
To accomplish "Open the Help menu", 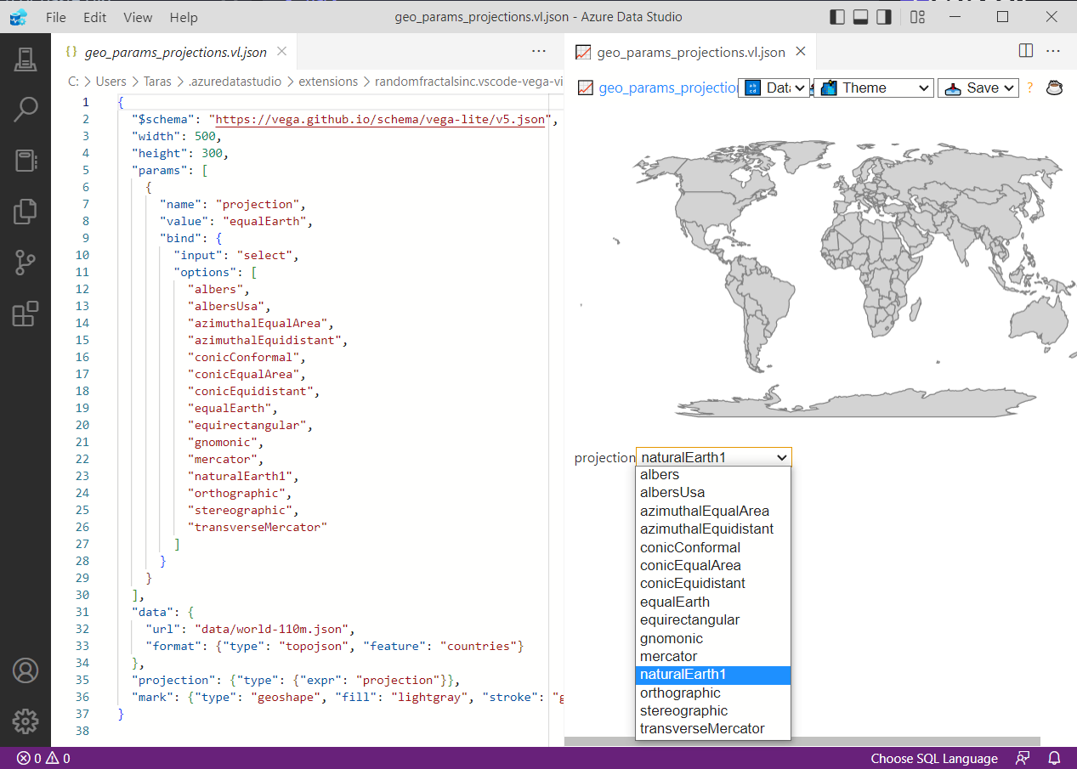I will (x=184, y=17).
